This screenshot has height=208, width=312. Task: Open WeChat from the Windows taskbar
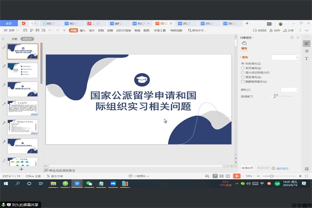(89, 184)
